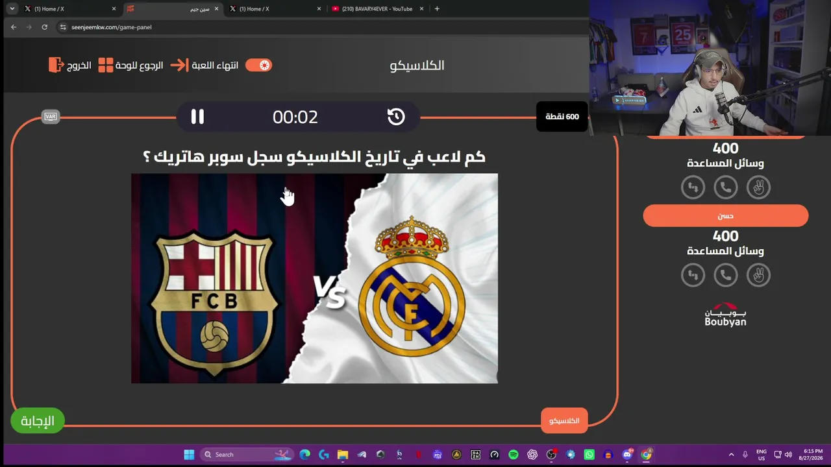This screenshot has height=467, width=831.
Task: Click the orange الكلاسيكو category tag below the question
Action: pyautogui.click(x=564, y=421)
